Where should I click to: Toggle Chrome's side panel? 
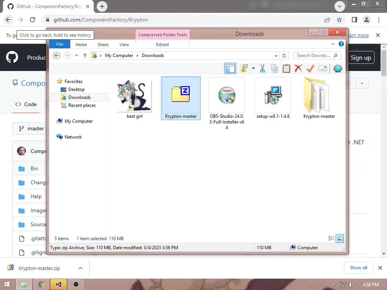tap(354, 20)
